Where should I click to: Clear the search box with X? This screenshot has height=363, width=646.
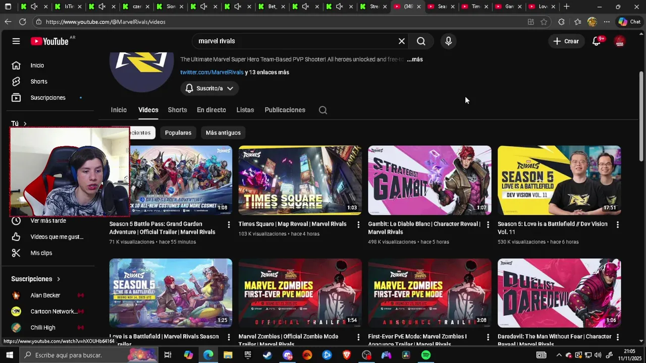pyautogui.click(x=402, y=41)
